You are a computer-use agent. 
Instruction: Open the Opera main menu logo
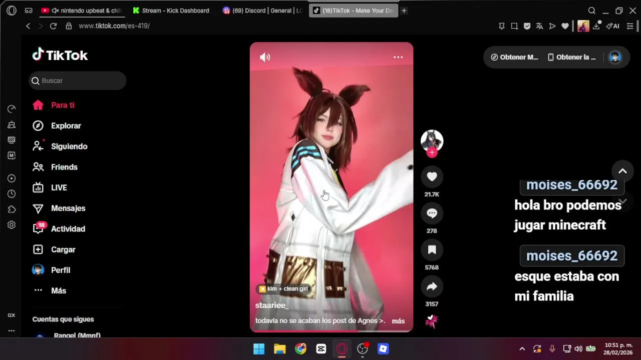[x=12, y=10]
